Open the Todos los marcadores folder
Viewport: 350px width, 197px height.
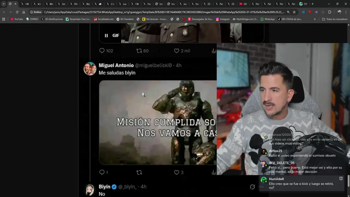tap(335, 19)
